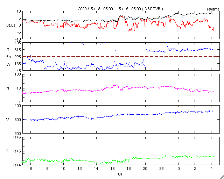Click the '8' hour label on UT axis
Screen dimensions: 224x179
(47, 169)
